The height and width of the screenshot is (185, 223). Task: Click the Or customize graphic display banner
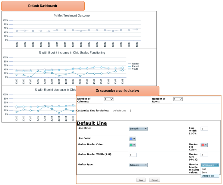(x=118, y=91)
